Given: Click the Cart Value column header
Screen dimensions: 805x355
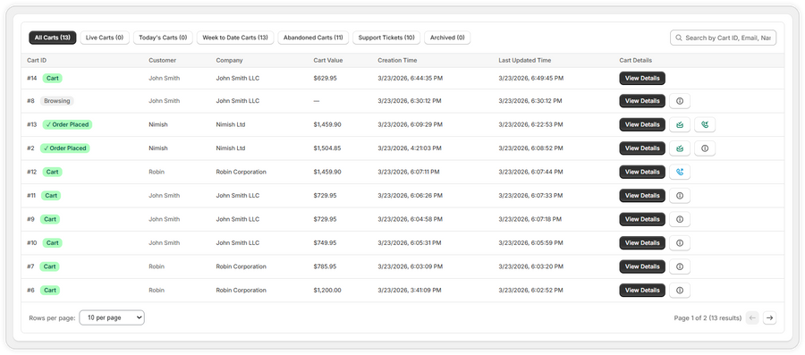Looking at the screenshot, I should click(328, 61).
